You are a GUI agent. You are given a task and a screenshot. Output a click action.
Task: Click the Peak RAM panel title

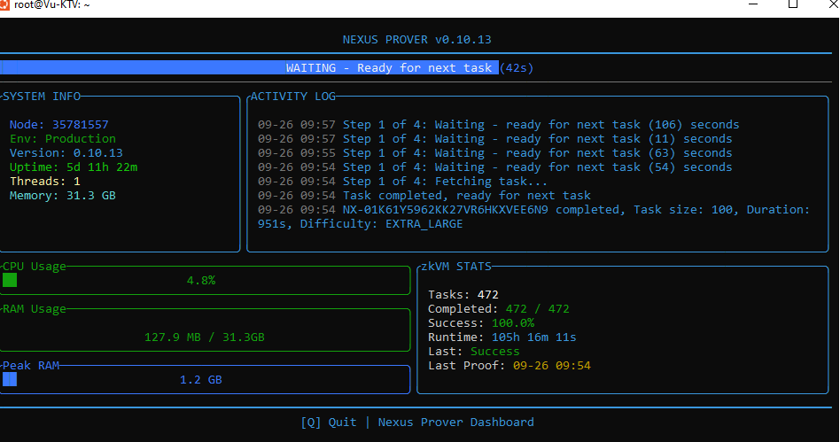coord(31,366)
